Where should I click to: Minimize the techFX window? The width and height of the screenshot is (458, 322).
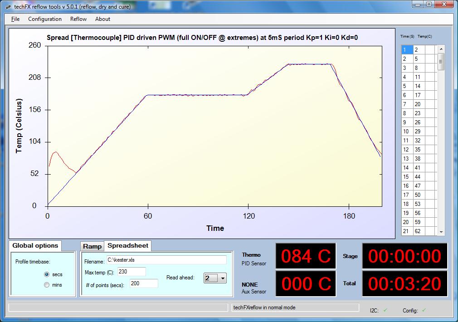point(418,4)
